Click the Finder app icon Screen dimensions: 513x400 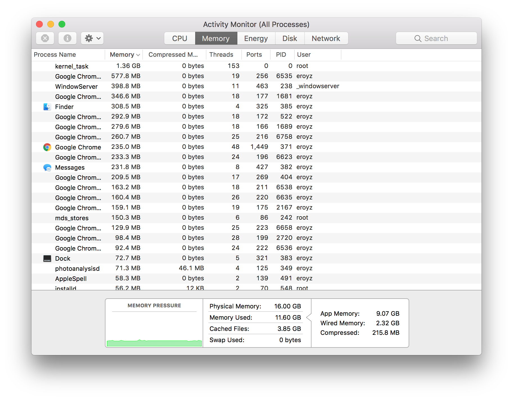(x=47, y=107)
